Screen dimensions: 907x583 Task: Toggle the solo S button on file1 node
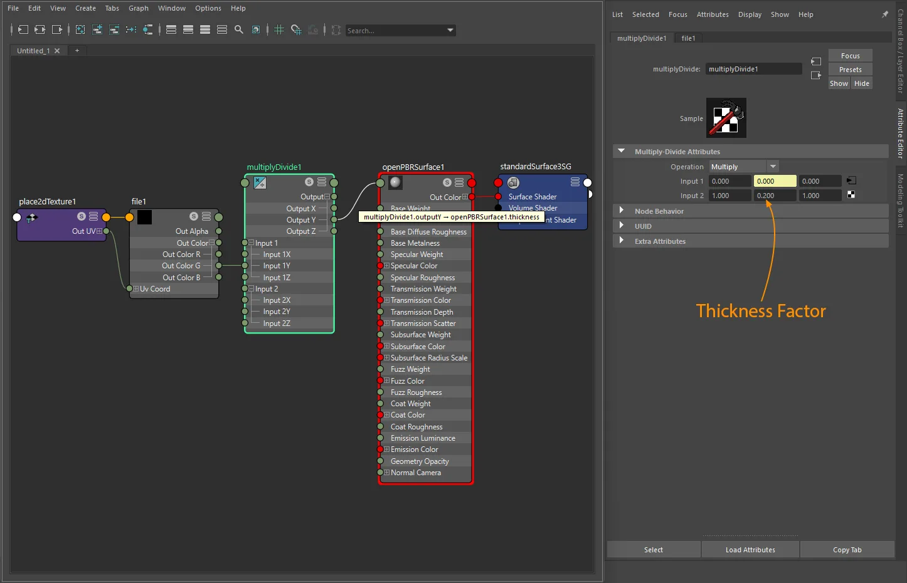[x=194, y=216]
